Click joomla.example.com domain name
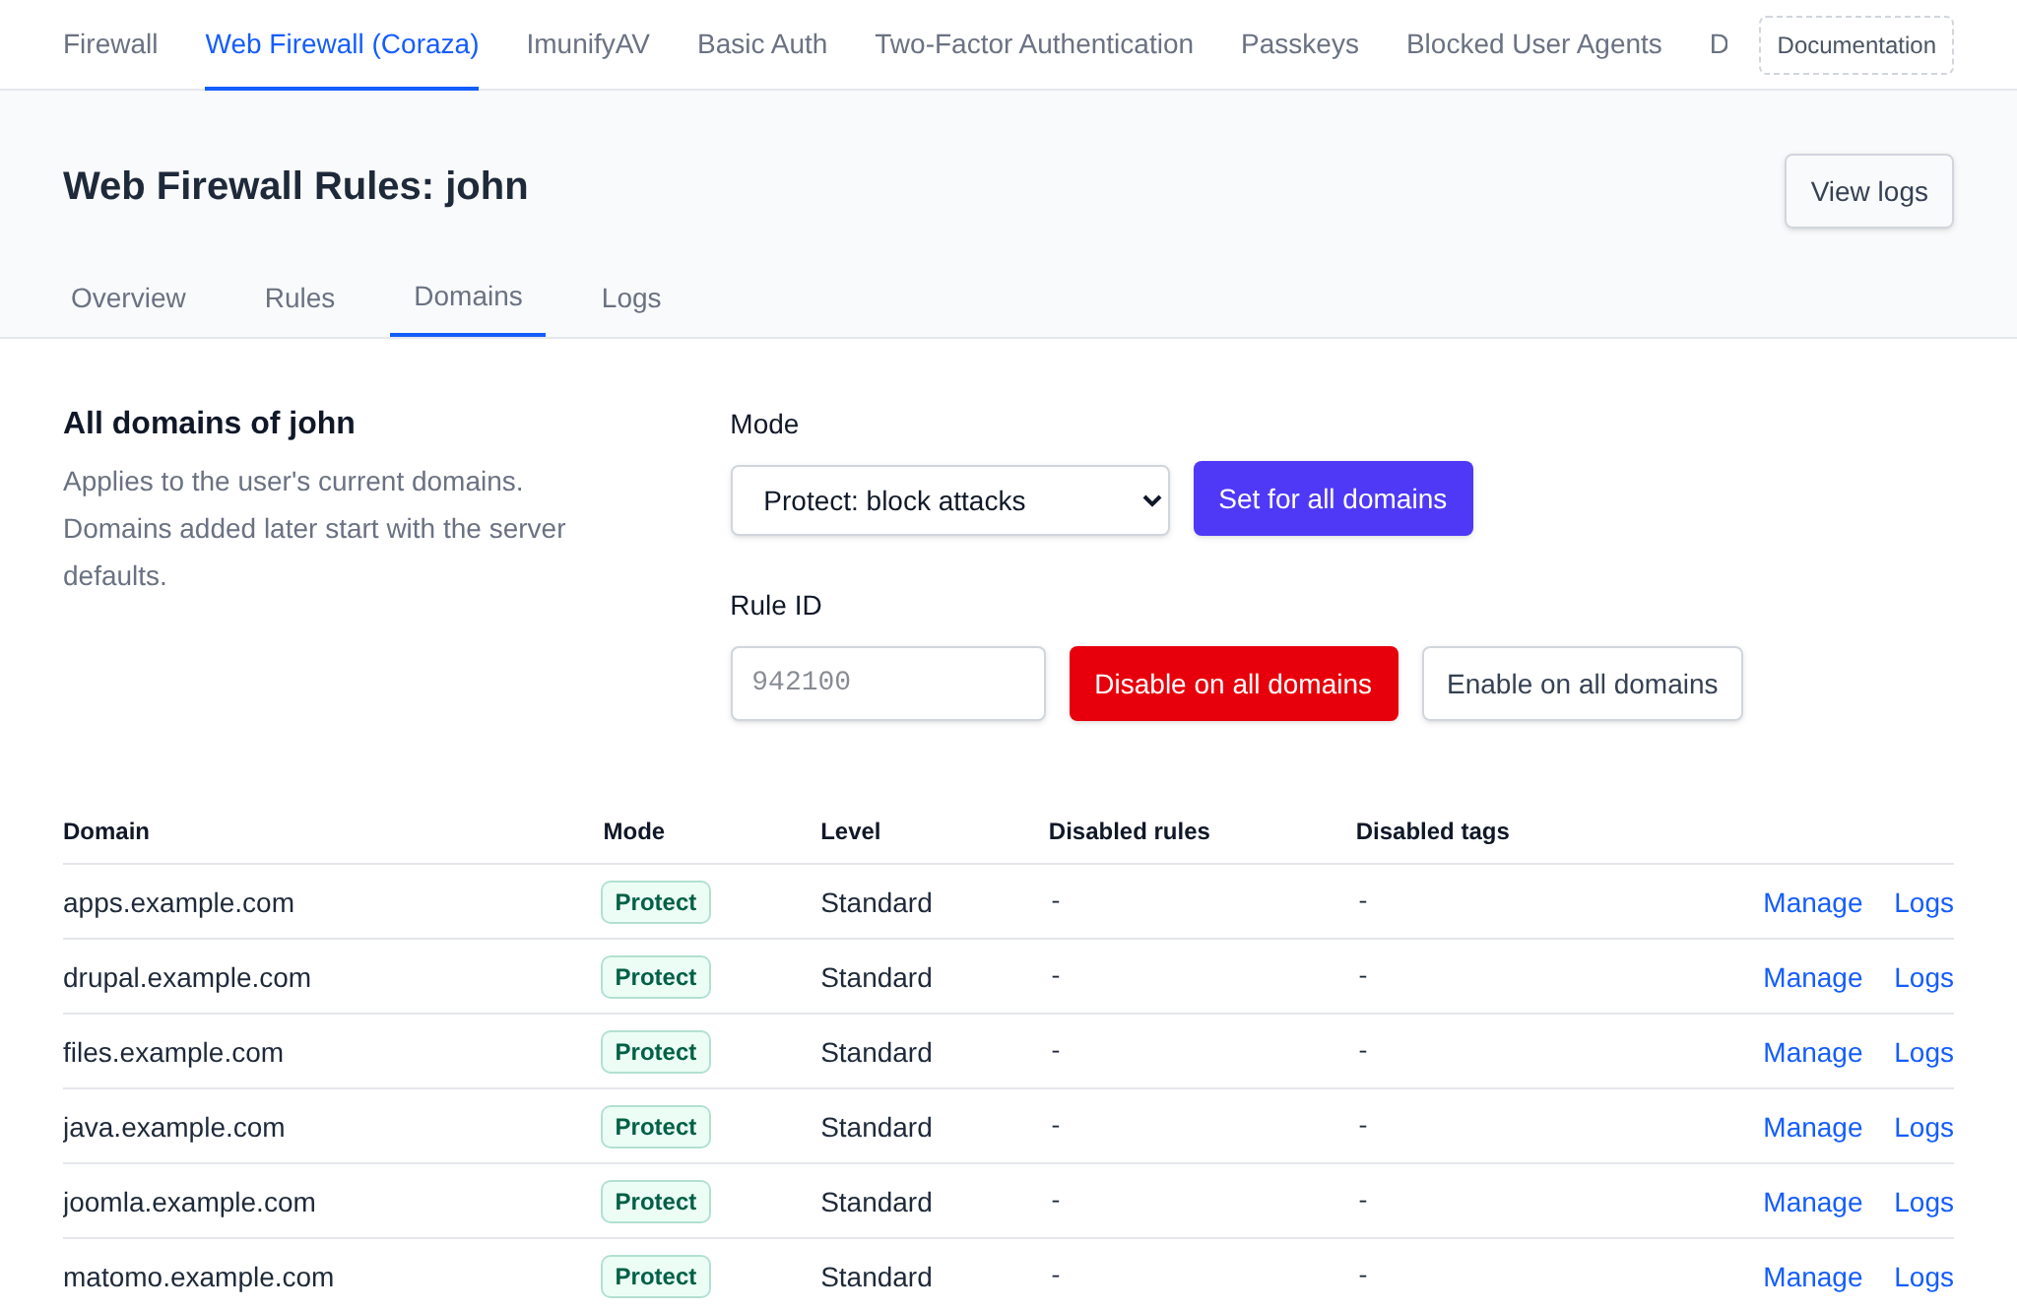Image resolution: width=2017 pixels, height=1312 pixels. click(x=189, y=1202)
